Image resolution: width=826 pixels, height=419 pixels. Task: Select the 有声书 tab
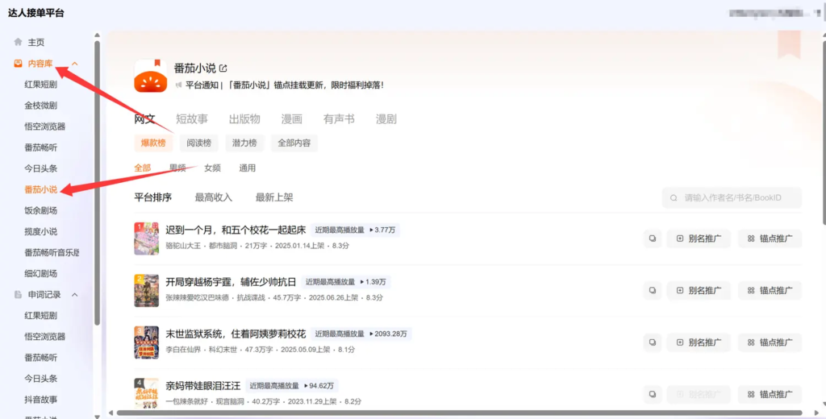(339, 119)
